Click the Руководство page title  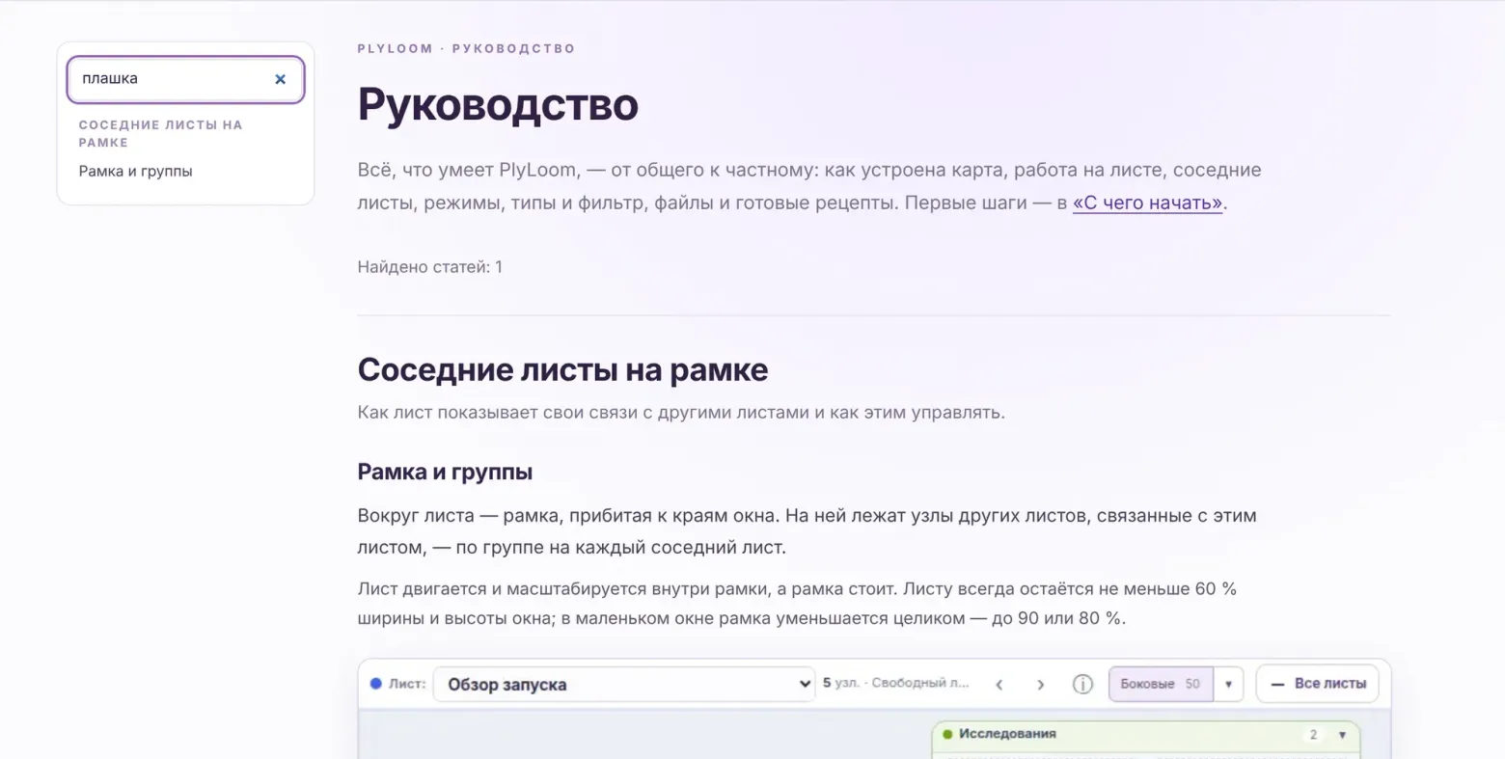coord(498,104)
